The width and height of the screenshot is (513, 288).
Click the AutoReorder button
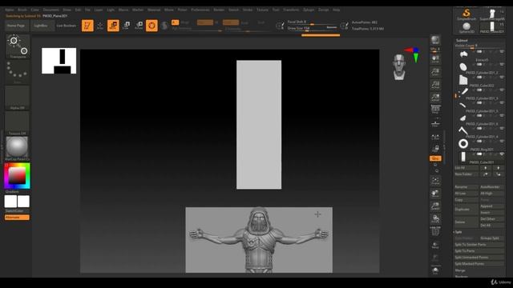click(x=491, y=187)
